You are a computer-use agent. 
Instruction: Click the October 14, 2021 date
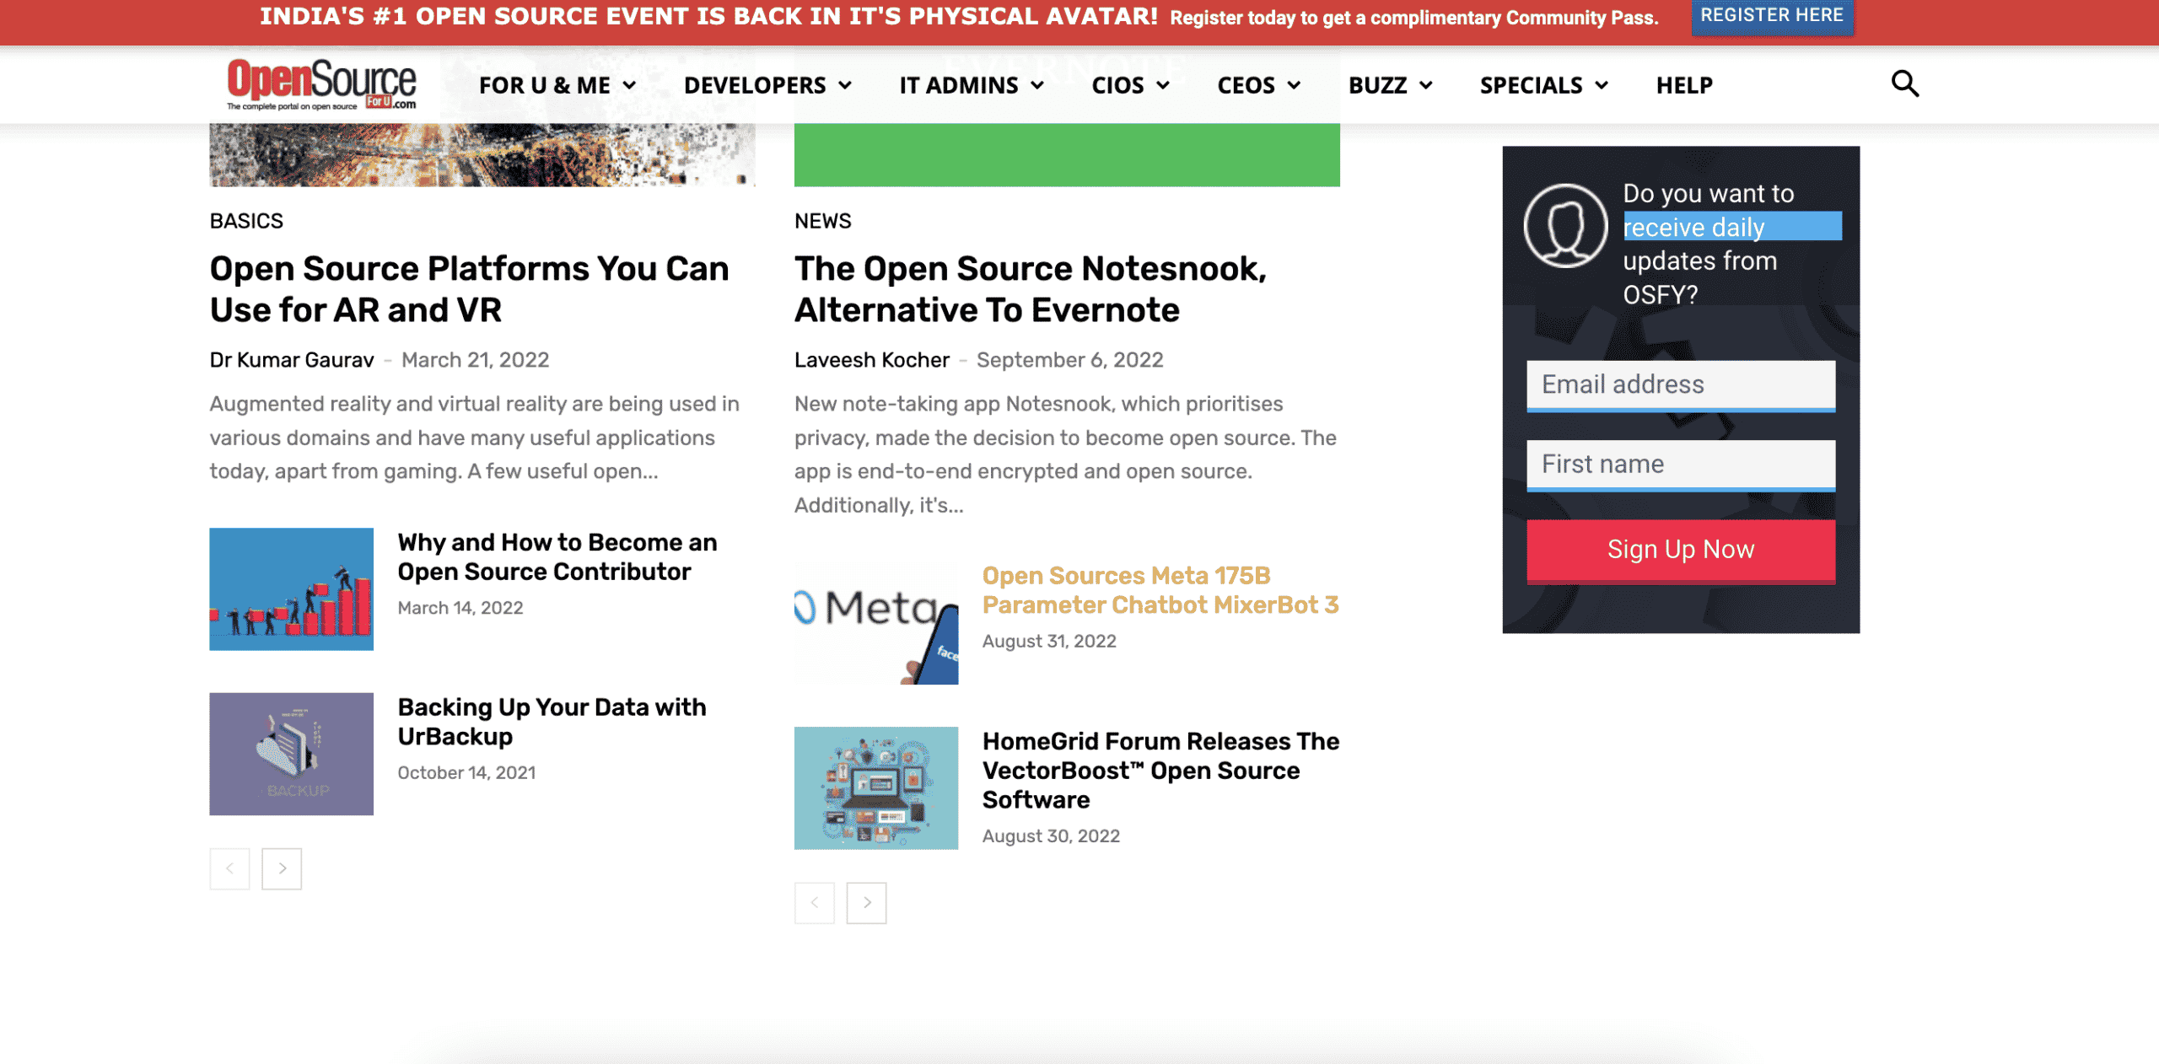point(466,772)
